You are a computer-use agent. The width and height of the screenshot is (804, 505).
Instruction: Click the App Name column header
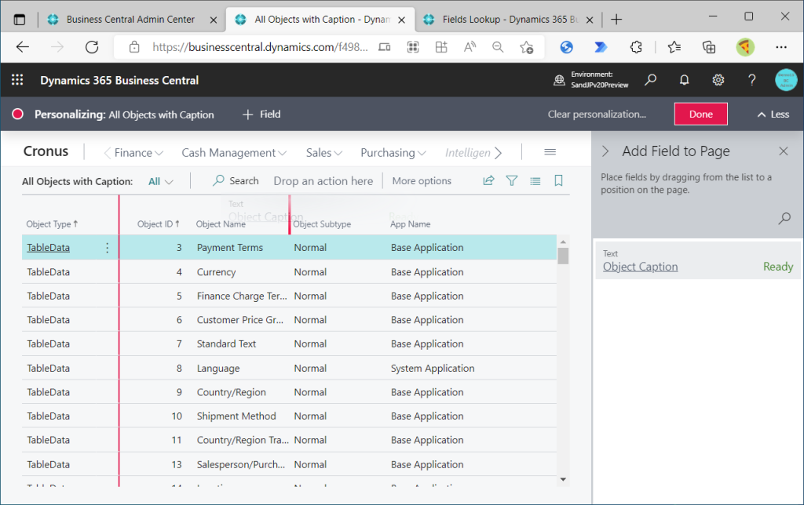(x=410, y=223)
